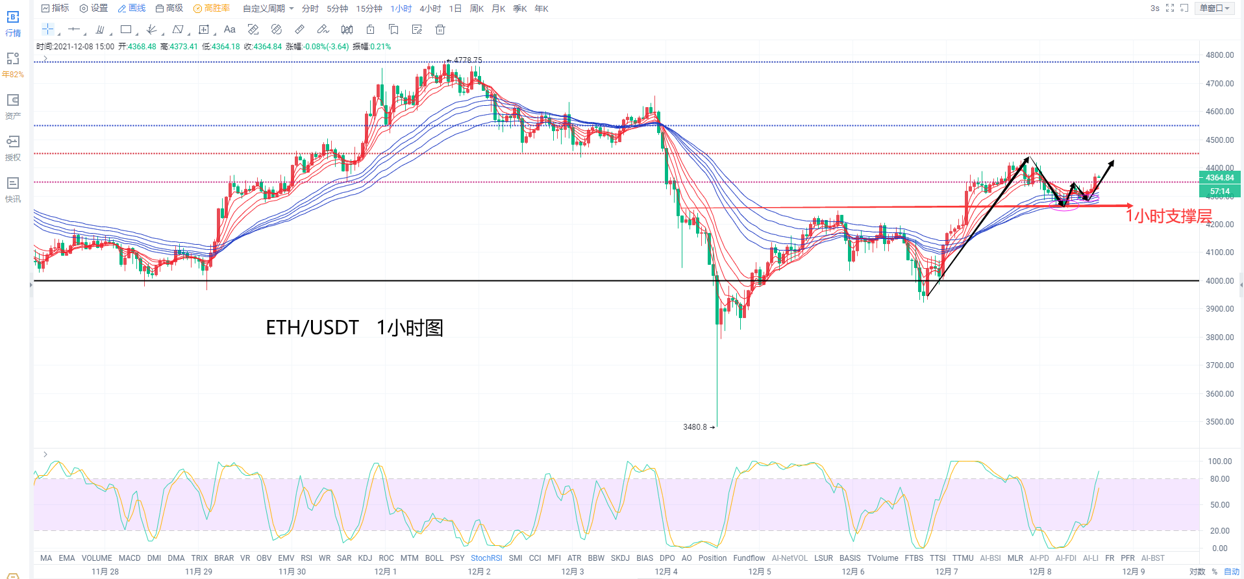Select the horizontal line drawing tool
Screen dimensions: 1244x579
pos(73,29)
